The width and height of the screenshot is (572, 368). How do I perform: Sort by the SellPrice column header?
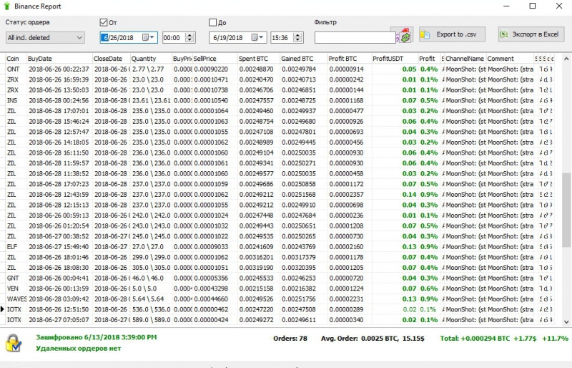point(215,59)
